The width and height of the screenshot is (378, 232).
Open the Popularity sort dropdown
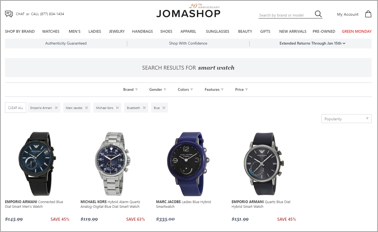coord(346,119)
